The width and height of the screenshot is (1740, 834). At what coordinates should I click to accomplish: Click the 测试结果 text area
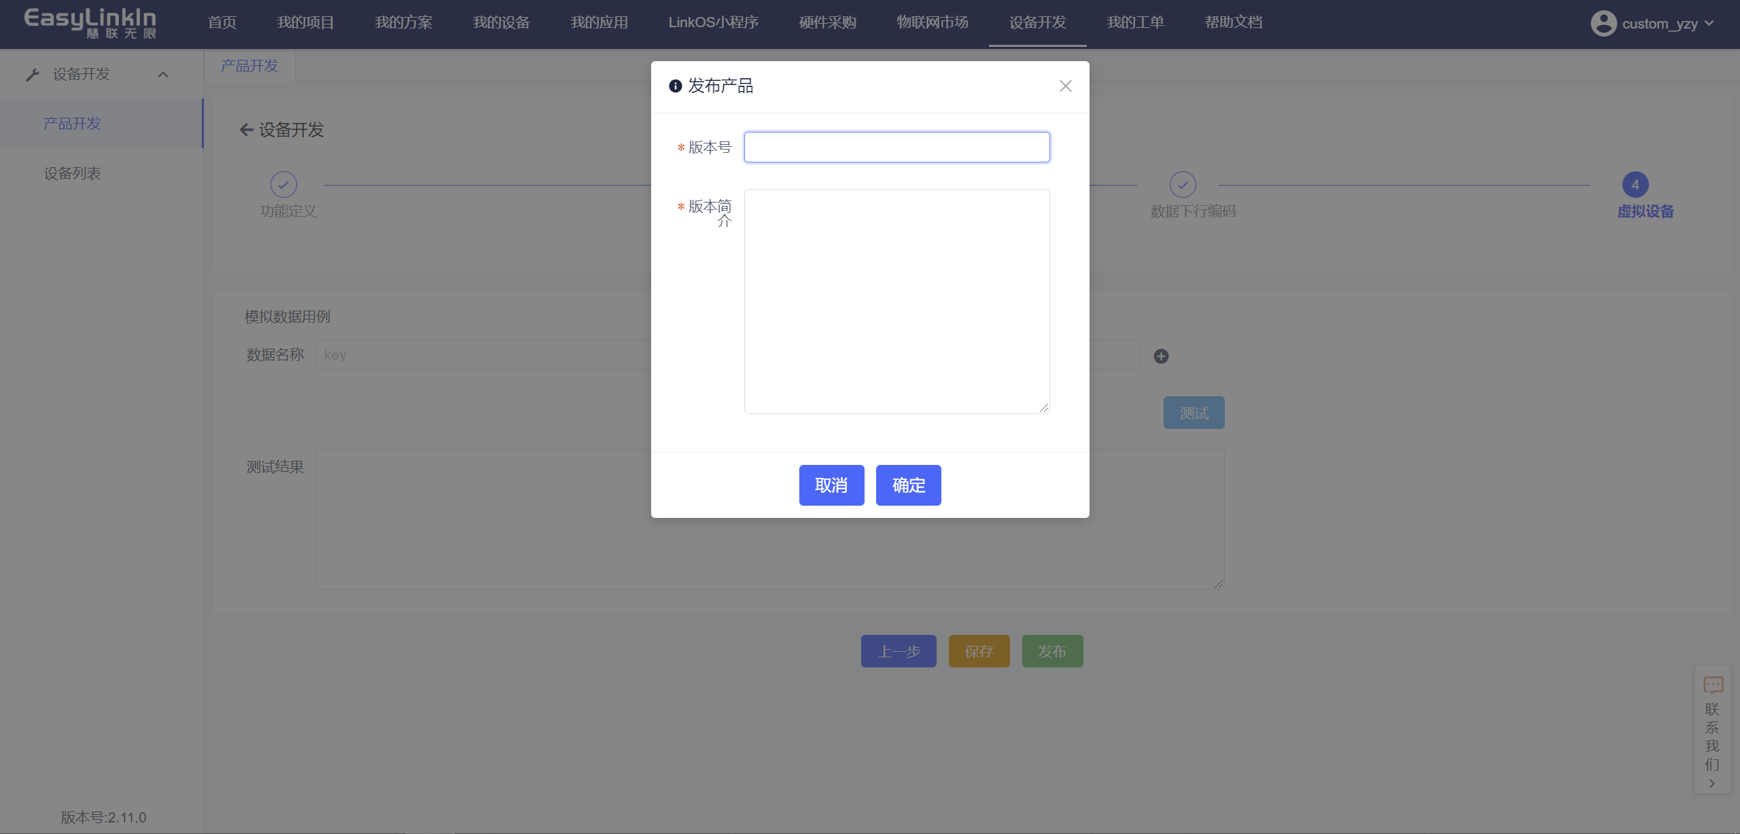coord(770,519)
